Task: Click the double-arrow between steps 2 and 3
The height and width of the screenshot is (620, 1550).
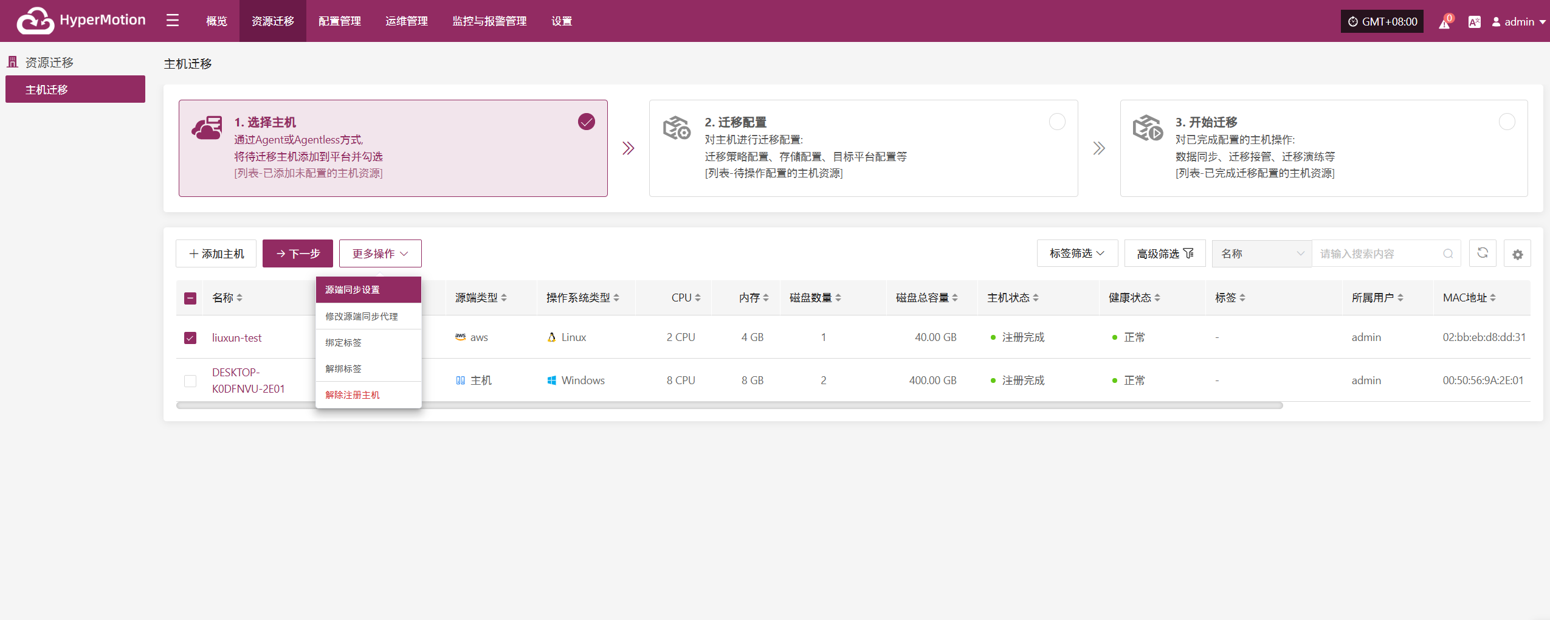Action: [1099, 148]
